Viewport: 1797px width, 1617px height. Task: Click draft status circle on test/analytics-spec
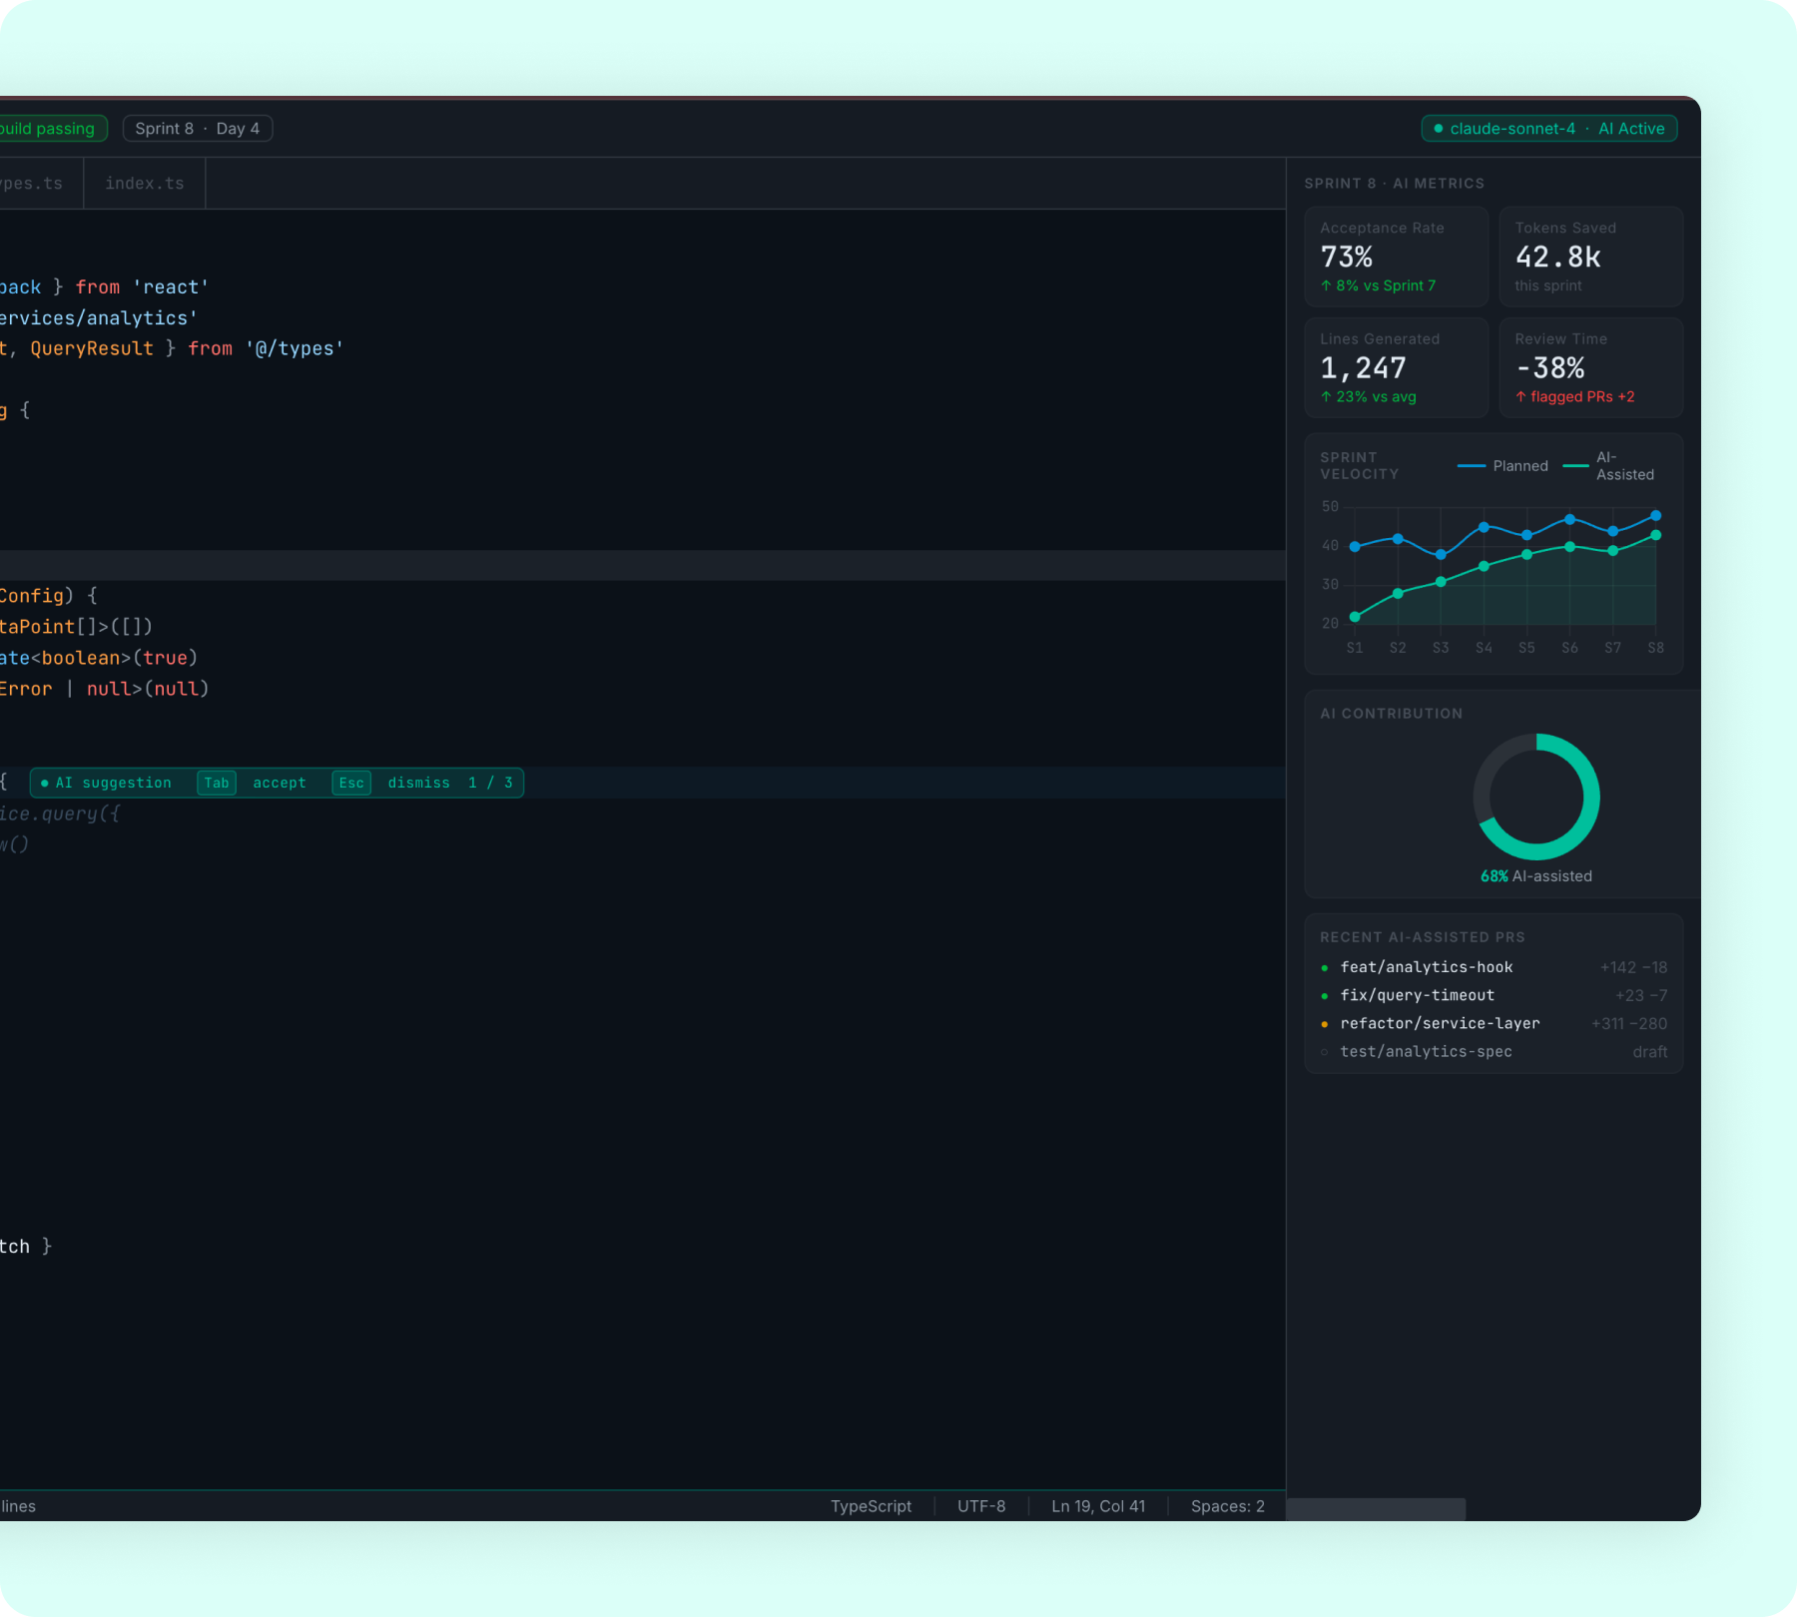(x=1325, y=1051)
